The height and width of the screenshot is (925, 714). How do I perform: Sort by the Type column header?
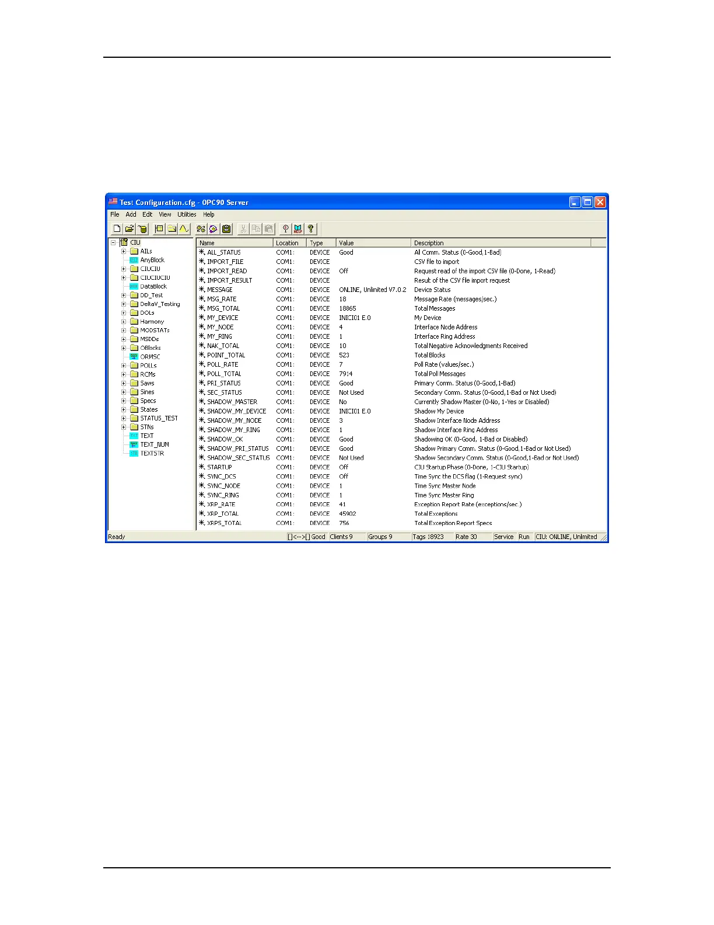[x=321, y=243]
